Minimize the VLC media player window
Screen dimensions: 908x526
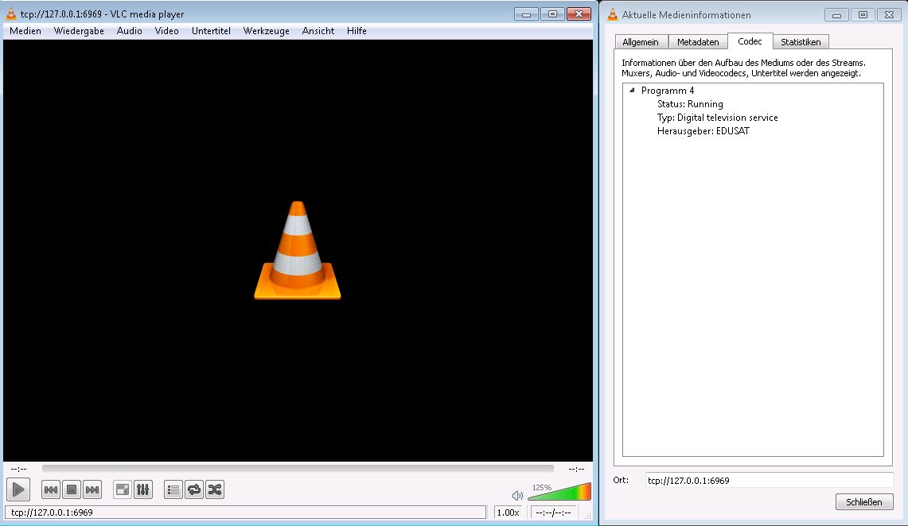point(526,14)
